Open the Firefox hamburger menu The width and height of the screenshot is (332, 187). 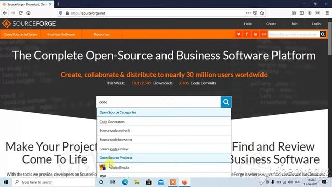pyautogui.click(x=327, y=13)
